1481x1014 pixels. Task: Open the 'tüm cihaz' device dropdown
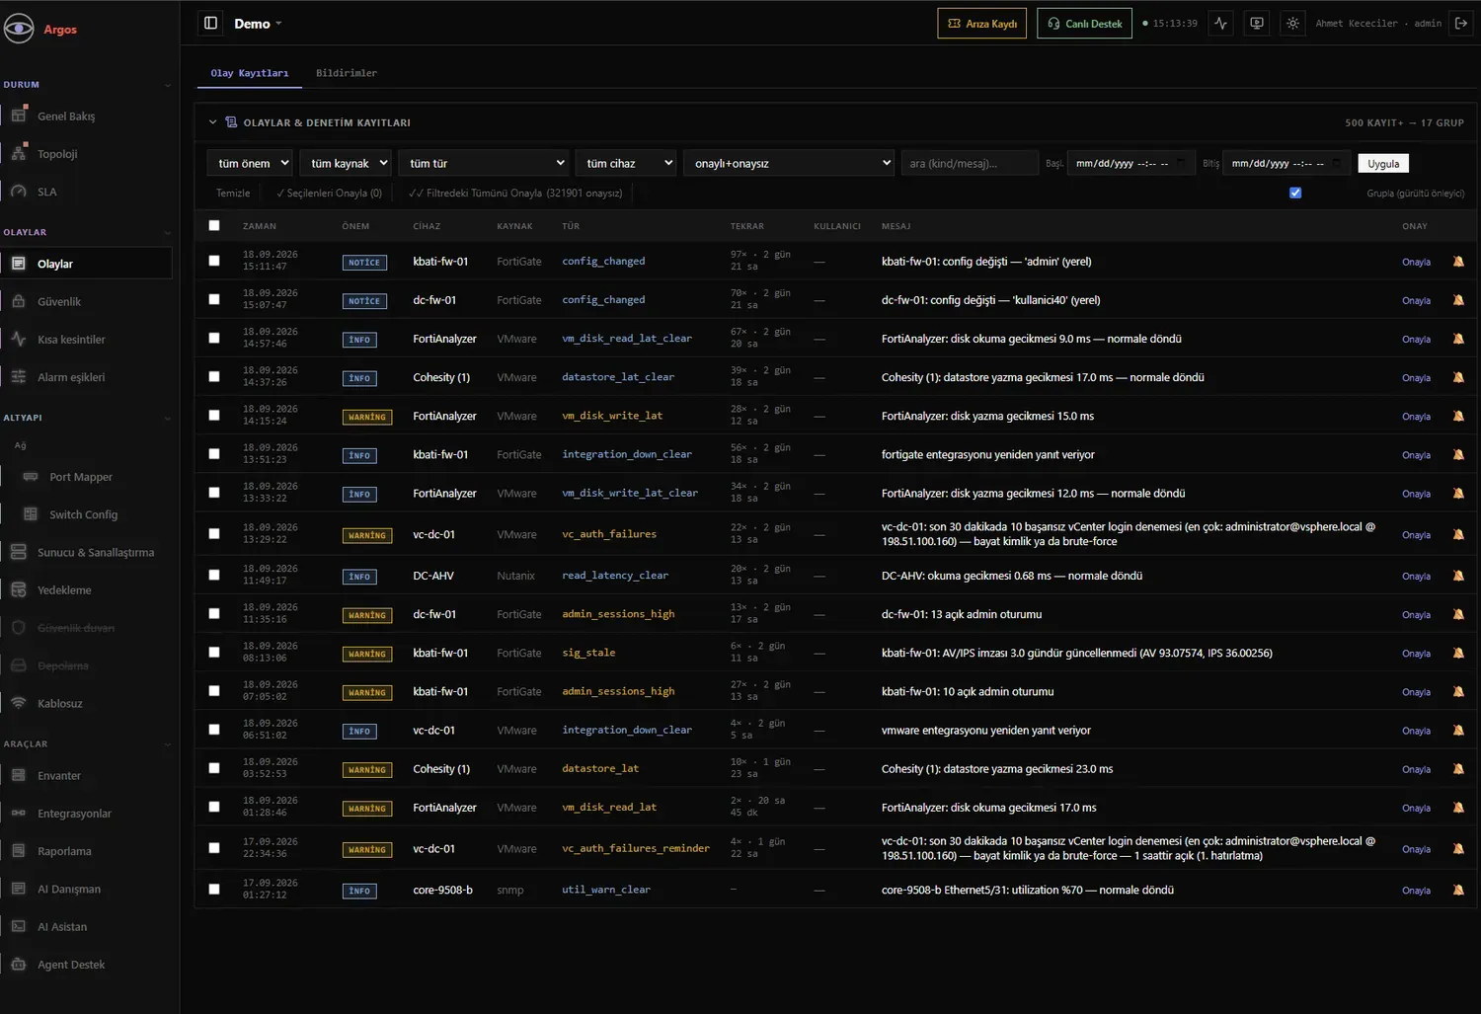[x=626, y=163]
